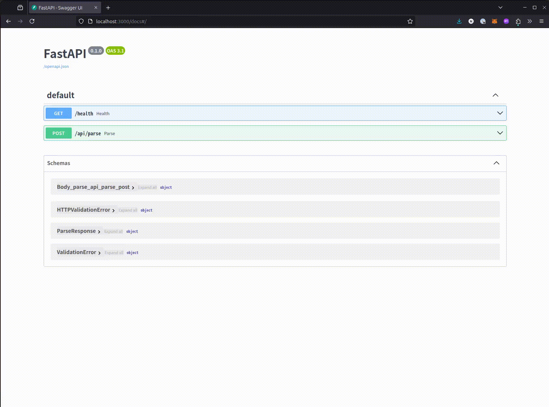Viewport: 549px width, 407px height.
Task: Open the Firefox tab overview icon
Action: pos(20,8)
